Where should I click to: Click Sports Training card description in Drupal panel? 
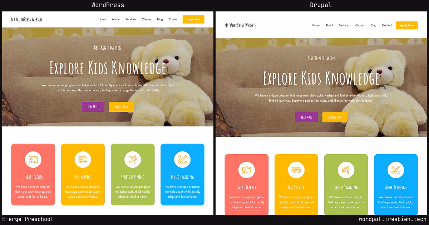[346, 202]
